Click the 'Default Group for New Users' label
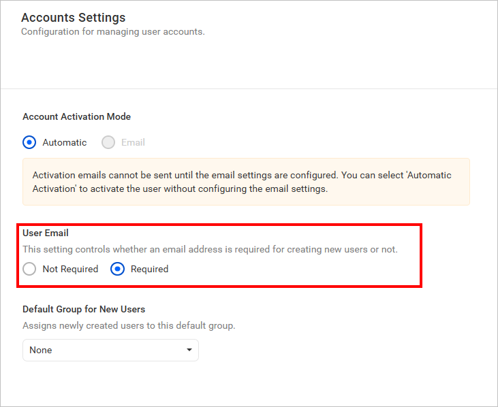Image resolution: width=498 pixels, height=407 pixels. (x=84, y=309)
